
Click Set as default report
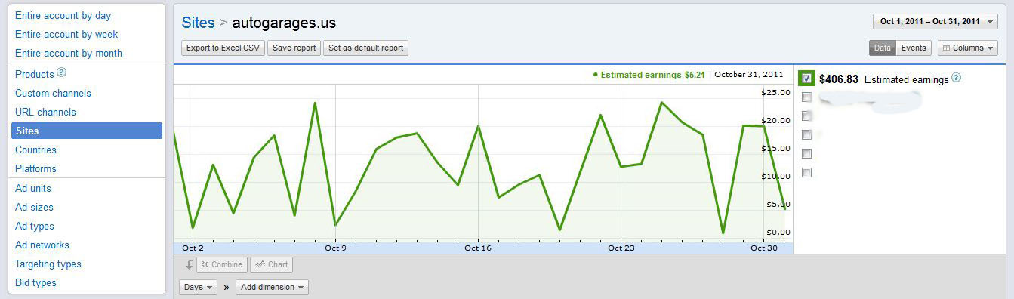[x=366, y=48]
